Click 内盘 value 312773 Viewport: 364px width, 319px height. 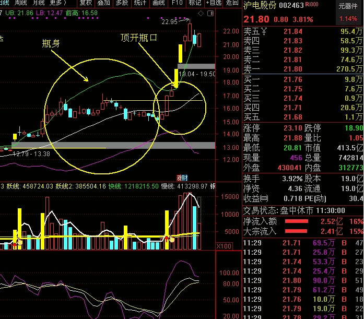coord(350,168)
